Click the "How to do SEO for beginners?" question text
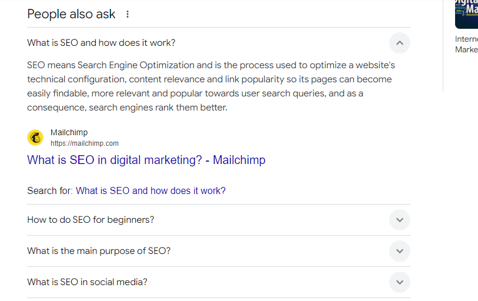Screen dimensions: 478x301 (x=91, y=220)
